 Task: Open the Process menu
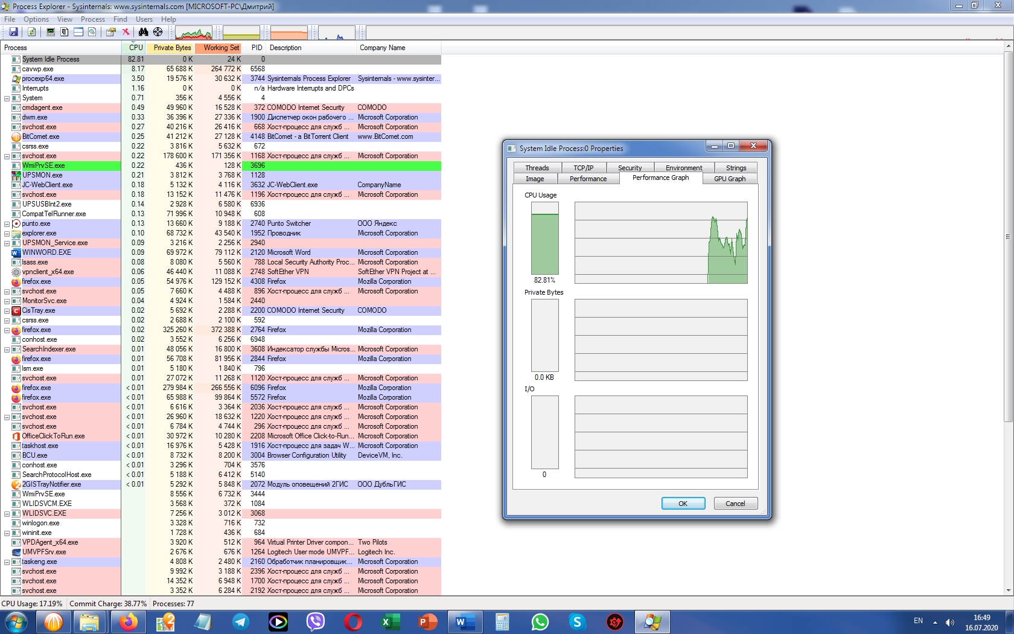tap(93, 19)
